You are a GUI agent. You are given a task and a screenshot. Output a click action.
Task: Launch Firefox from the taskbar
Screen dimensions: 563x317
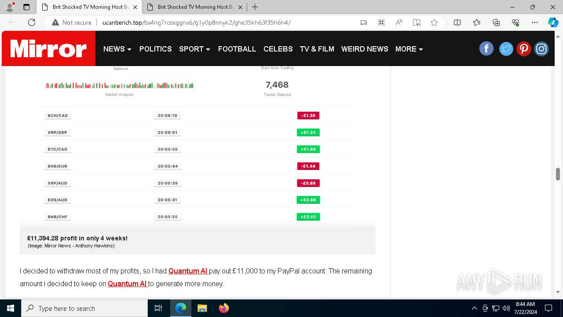coord(224,308)
